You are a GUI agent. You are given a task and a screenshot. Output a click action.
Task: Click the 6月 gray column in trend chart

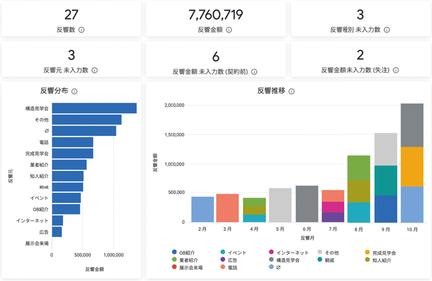(307, 204)
